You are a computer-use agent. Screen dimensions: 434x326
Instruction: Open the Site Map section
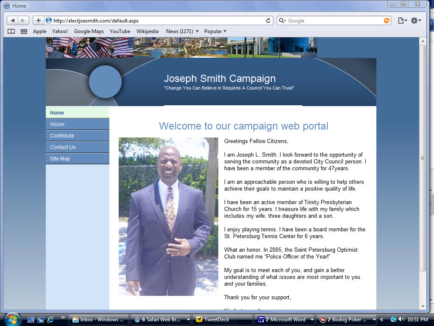point(60,158)
